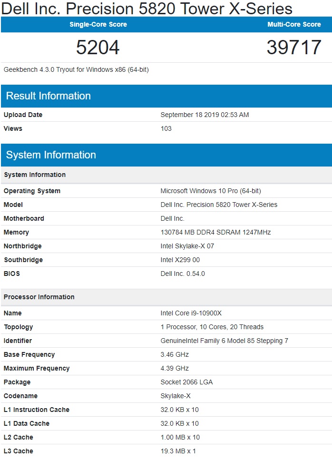The image size is (332, 460).
Task: Click the Topology label
Action: [x=18, y=327]
